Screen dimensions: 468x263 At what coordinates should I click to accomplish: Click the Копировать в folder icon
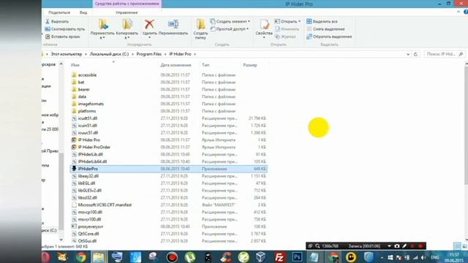[x=127, y=24]
